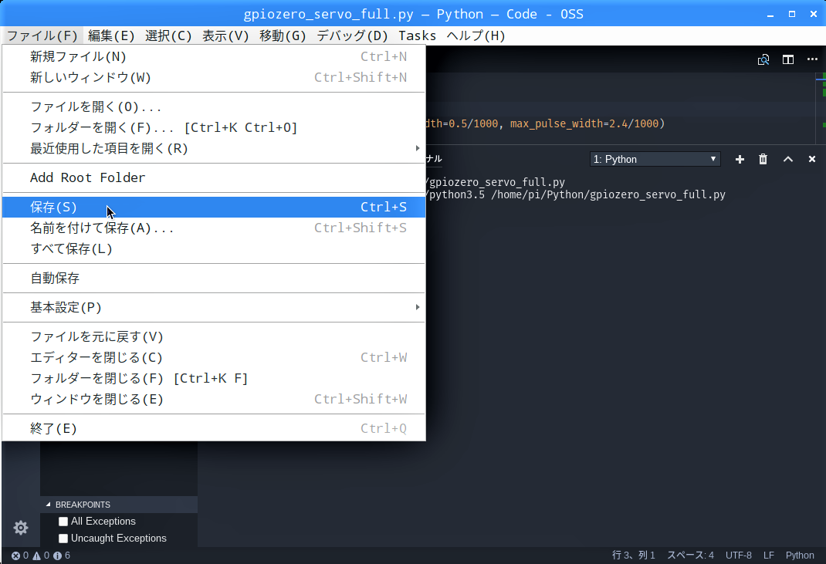Add a new terminal with plus icon
The width and height of the screenshot is (826, 564).
pos(740,159)
